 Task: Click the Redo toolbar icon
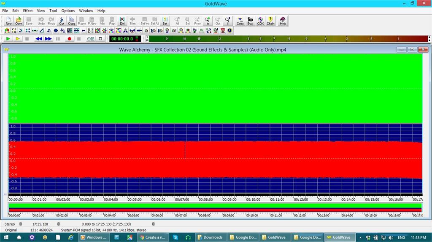click(x=51, y=21)
